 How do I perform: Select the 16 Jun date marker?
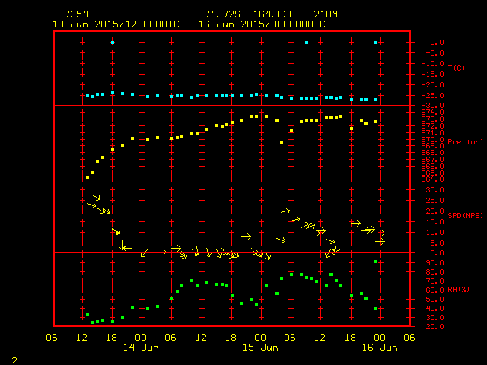click(379, 347)
